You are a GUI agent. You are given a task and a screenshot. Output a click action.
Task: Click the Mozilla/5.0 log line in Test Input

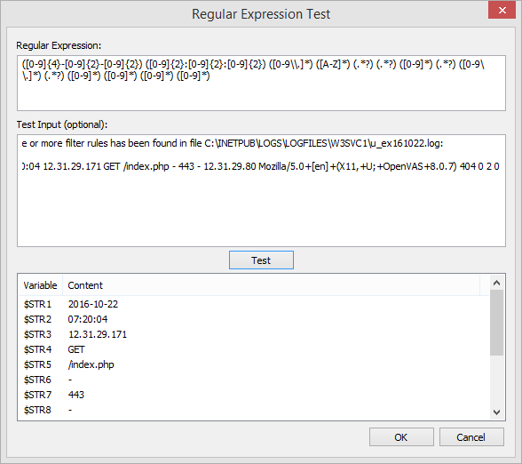click(261, 166)
